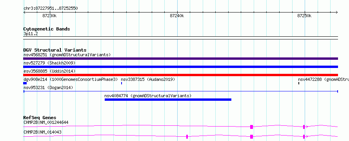Click the right arrowhead of the ruler
Screen dimensions: 349x141
point(337,12)
